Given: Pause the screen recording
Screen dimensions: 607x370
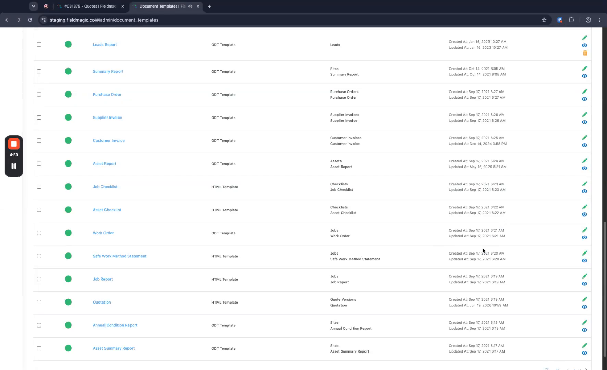Looking at the screenshot, I should [x=14, y=166].
